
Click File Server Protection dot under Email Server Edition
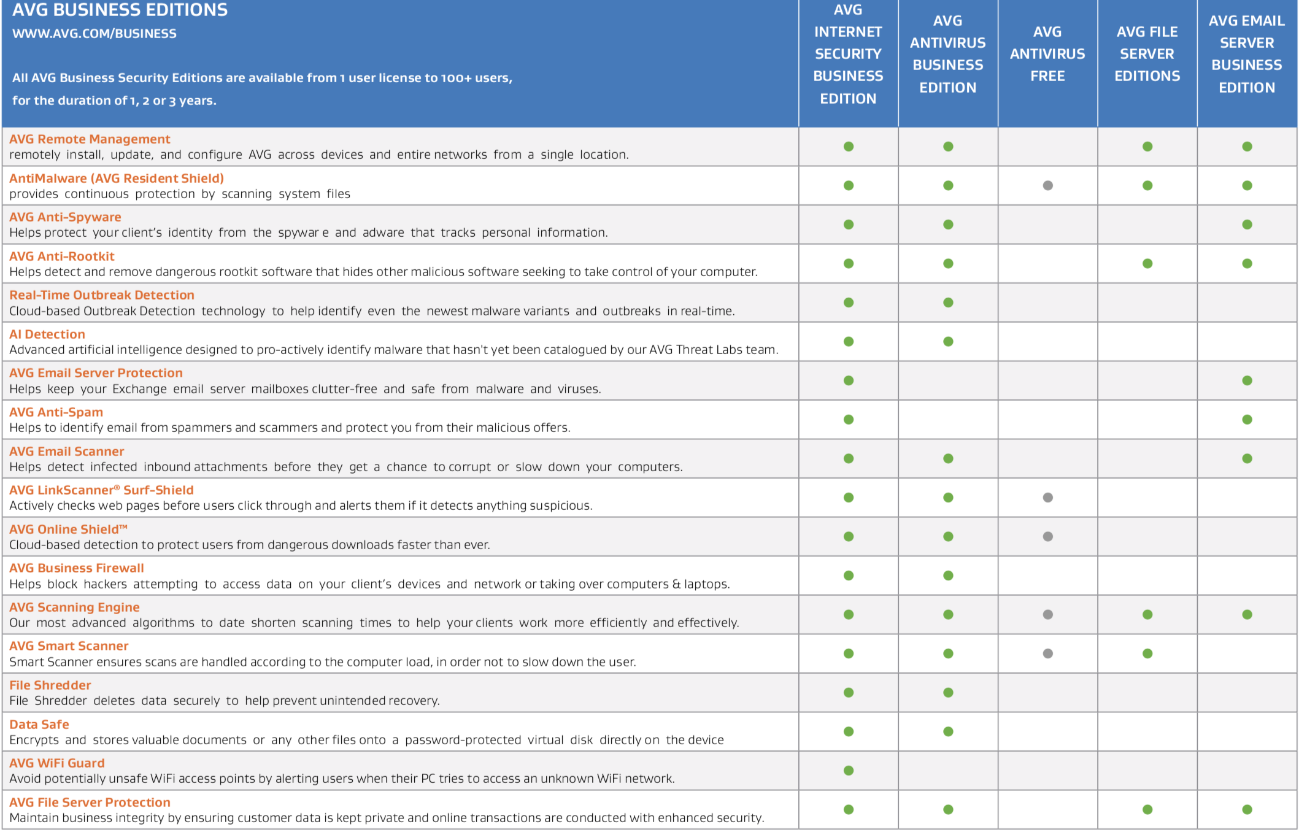(1247, 809)
